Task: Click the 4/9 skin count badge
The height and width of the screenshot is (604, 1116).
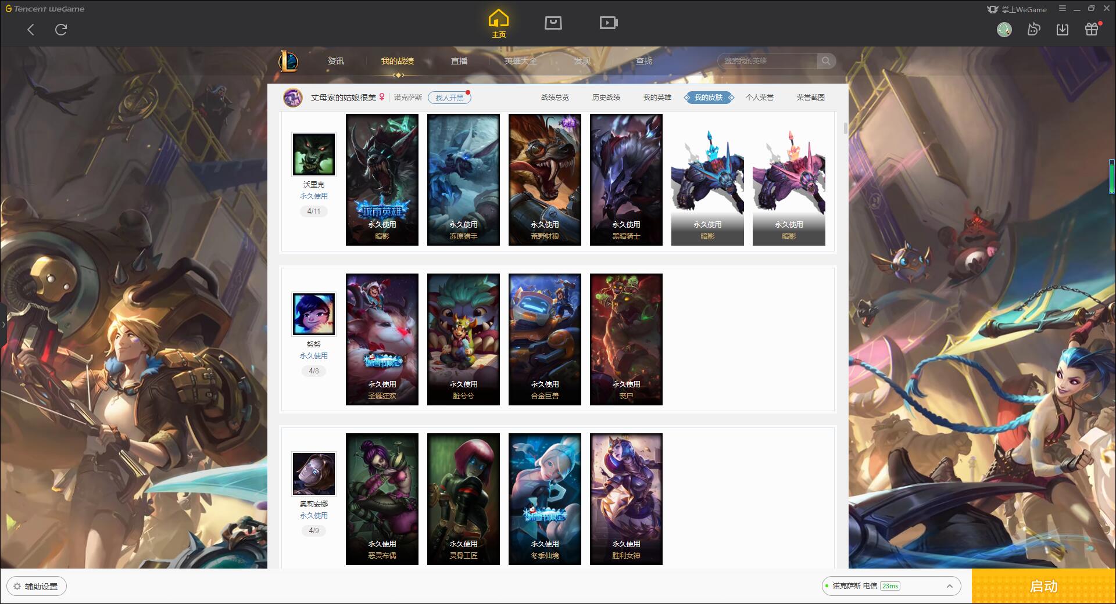Action: 314,531
